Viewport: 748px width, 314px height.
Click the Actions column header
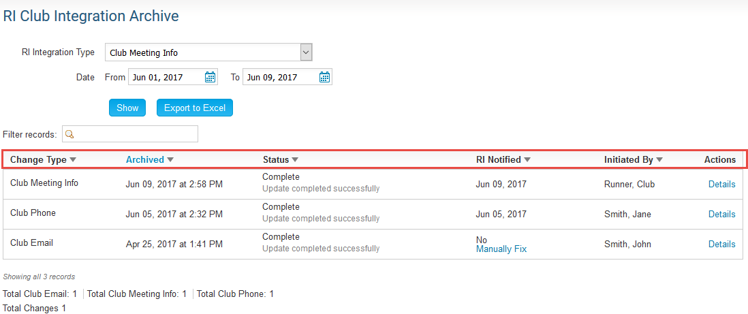click(720, 160)
